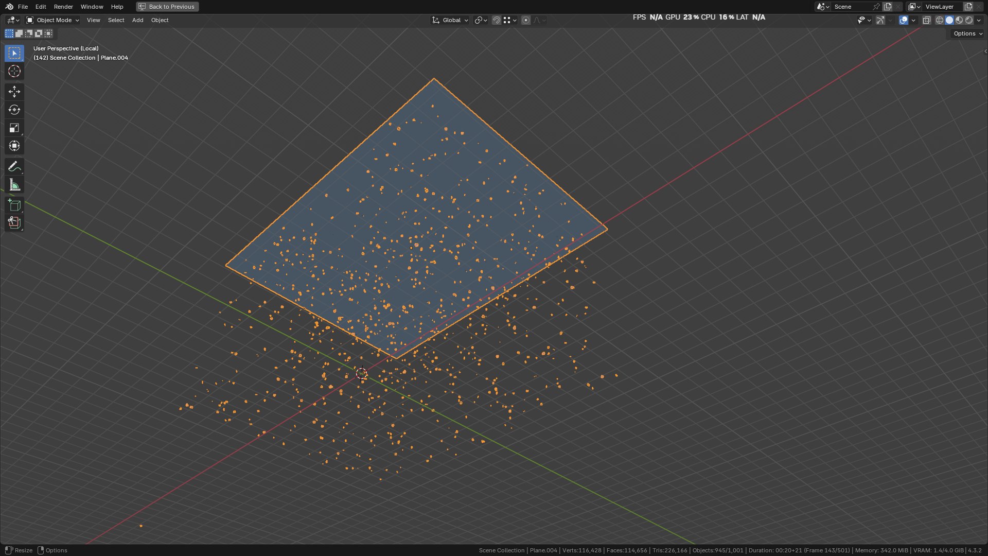Open the Blender logo app menu
This screenshot has width=988, height=556.
[9, 7]
